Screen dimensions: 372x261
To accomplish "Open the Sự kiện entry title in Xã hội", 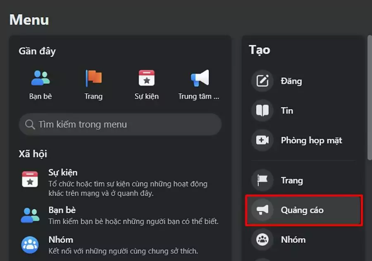I will [x=63, y=173].
